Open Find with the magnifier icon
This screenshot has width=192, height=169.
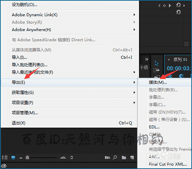coord(115,158)
